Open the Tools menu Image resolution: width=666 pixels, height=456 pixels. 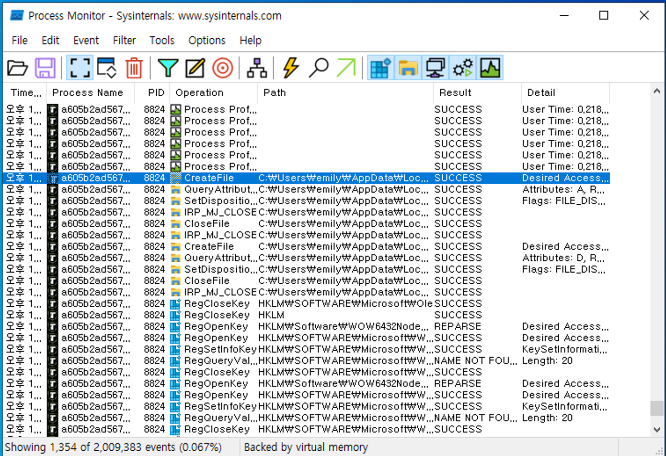[x=162, y=40]
